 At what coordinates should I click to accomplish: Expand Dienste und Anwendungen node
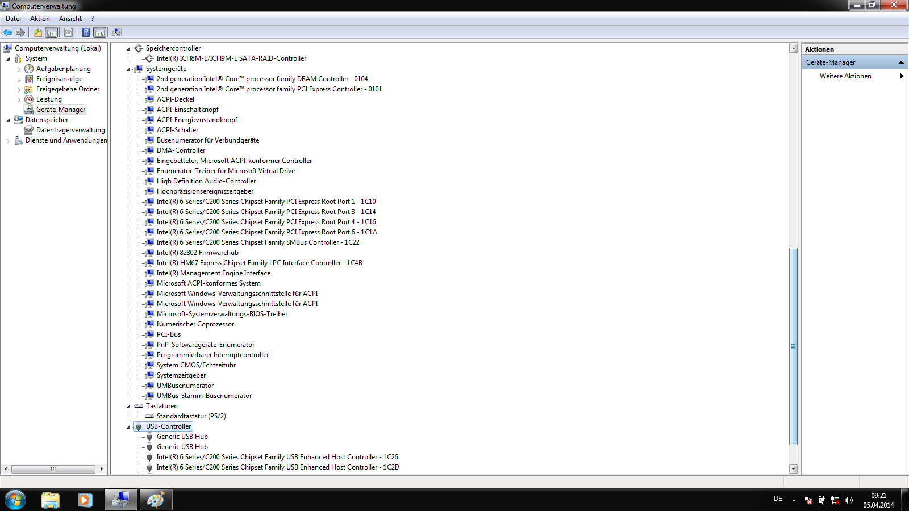click(x=8, y=141)
